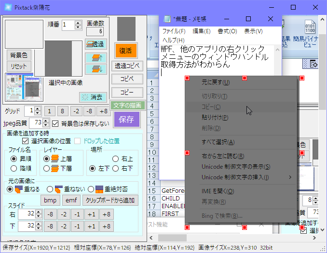Screen dimensions: 327x253
Task: Click the 透過 layer icon button
Action: click(x=96, y=44)
